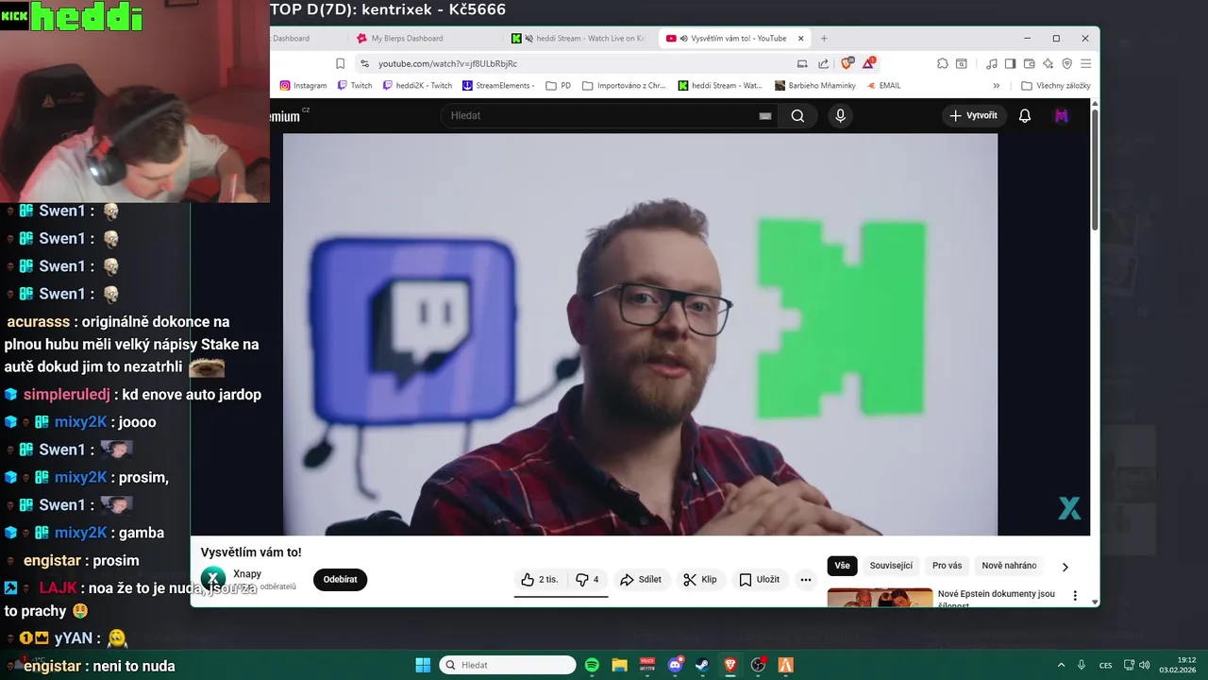
Task: Open Brave Shields lion icon
Action: pyautogui.click(x=847, y=63)
